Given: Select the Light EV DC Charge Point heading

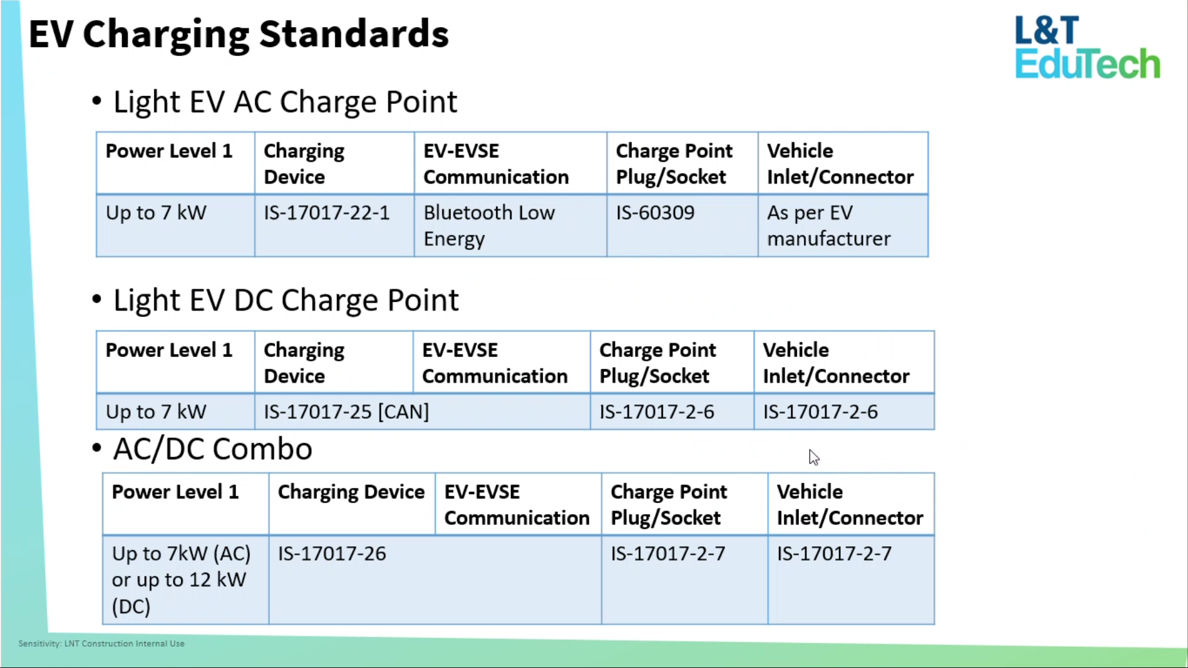Looking at the screenshot, I should point(285,301).
